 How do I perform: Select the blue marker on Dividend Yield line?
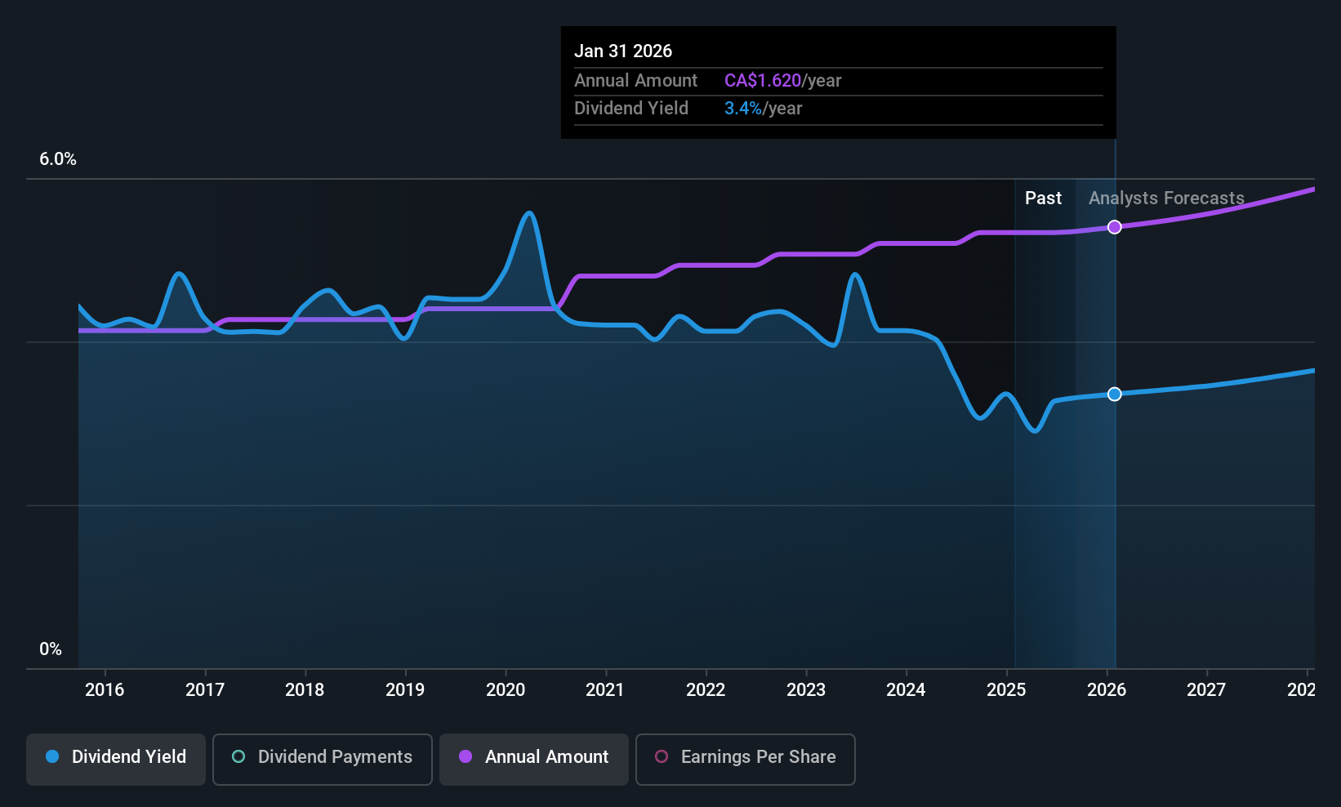point(1115,395)
